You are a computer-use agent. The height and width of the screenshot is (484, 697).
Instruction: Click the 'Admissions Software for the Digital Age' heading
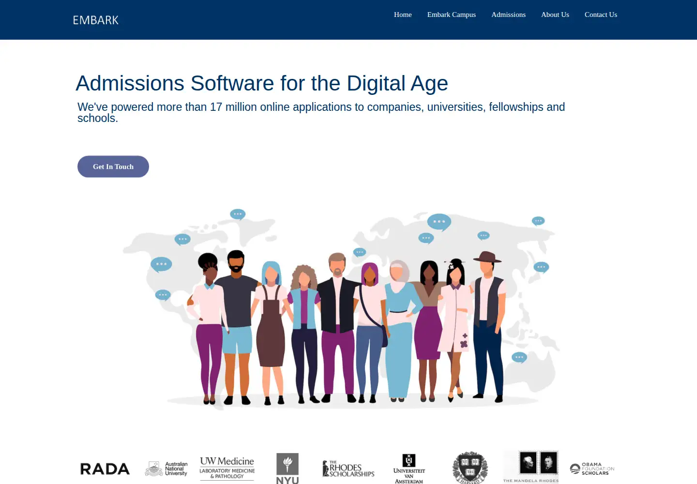coord(262,83)
